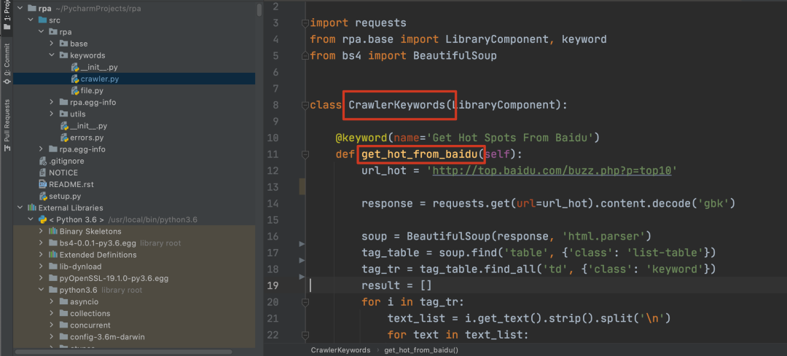Select the CrawlerKeywords breadcrumb
The image size is (787, 356).
click(340, 350)
